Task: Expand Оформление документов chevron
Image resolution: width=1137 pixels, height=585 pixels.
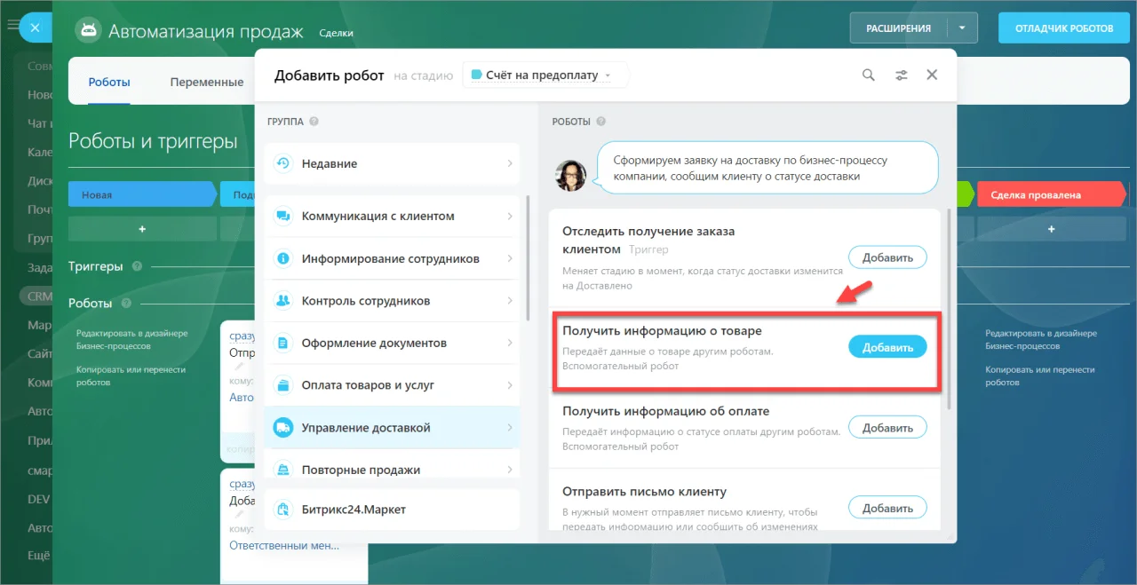Action: click(x=510, y=343)
